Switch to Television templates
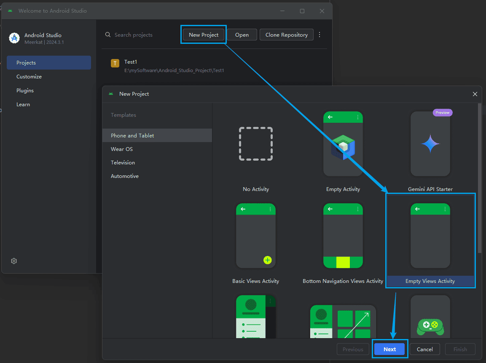Image resolution: width=486 pixels, height=363 pixels. click(123, 163)
